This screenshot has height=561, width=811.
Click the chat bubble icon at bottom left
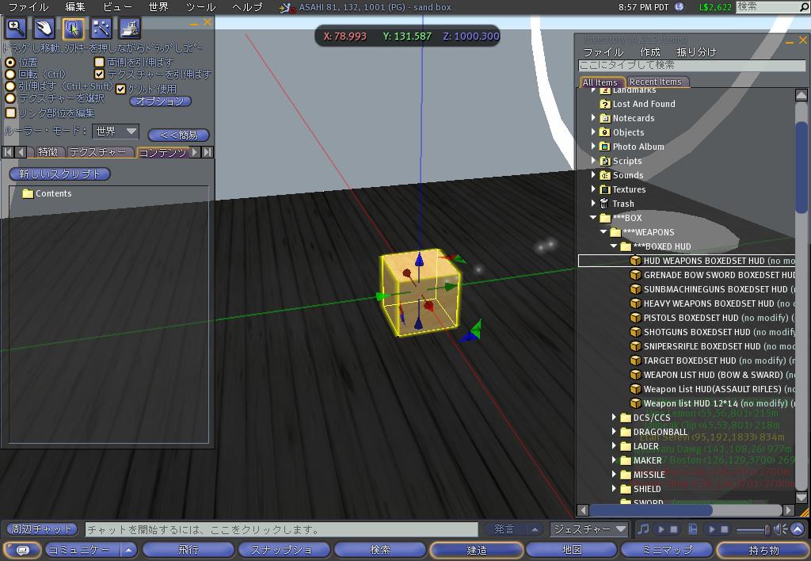23,550
